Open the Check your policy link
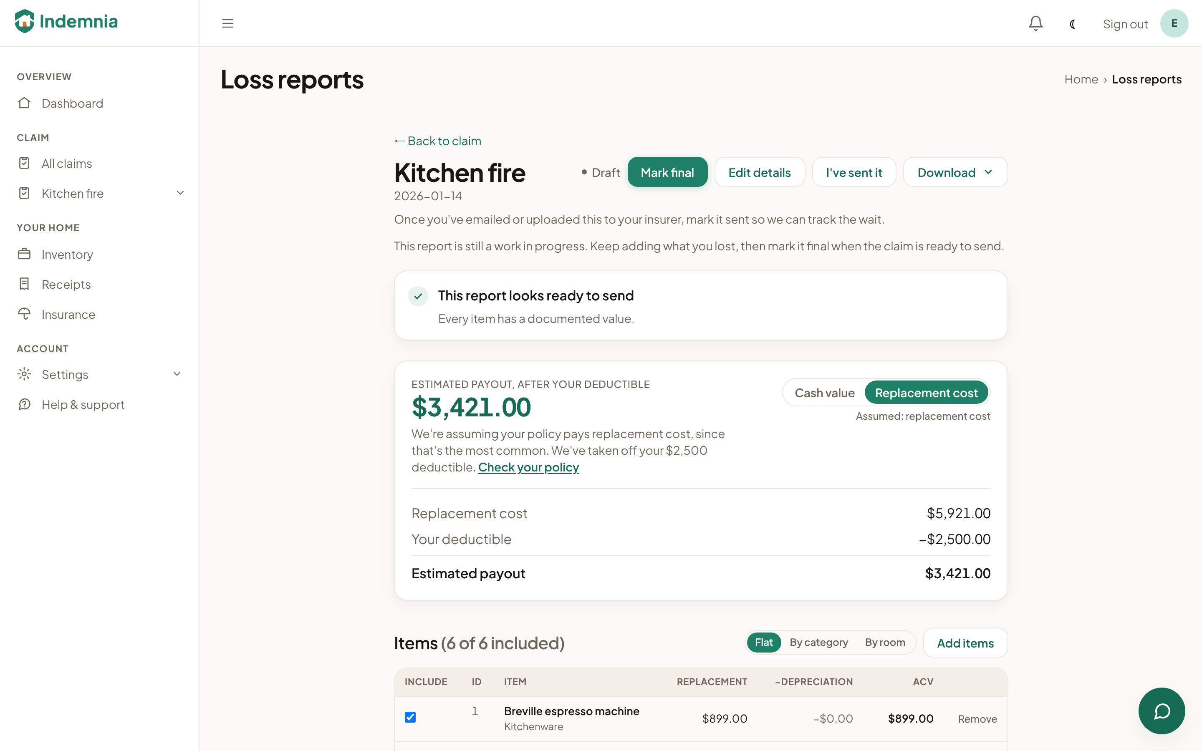 coord(528,467)
